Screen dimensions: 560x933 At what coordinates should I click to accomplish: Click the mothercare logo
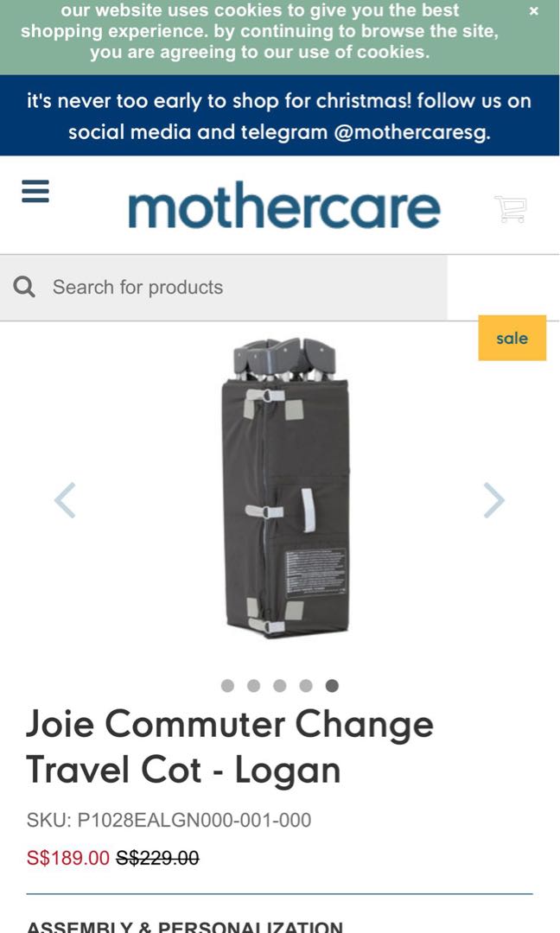click(x=283, y=206)
